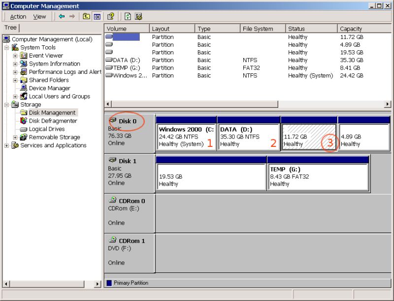The height and width of the screenshot is (301, 394).
Task: Click the Back navigation arrow icon
Action: click(62, 16)
